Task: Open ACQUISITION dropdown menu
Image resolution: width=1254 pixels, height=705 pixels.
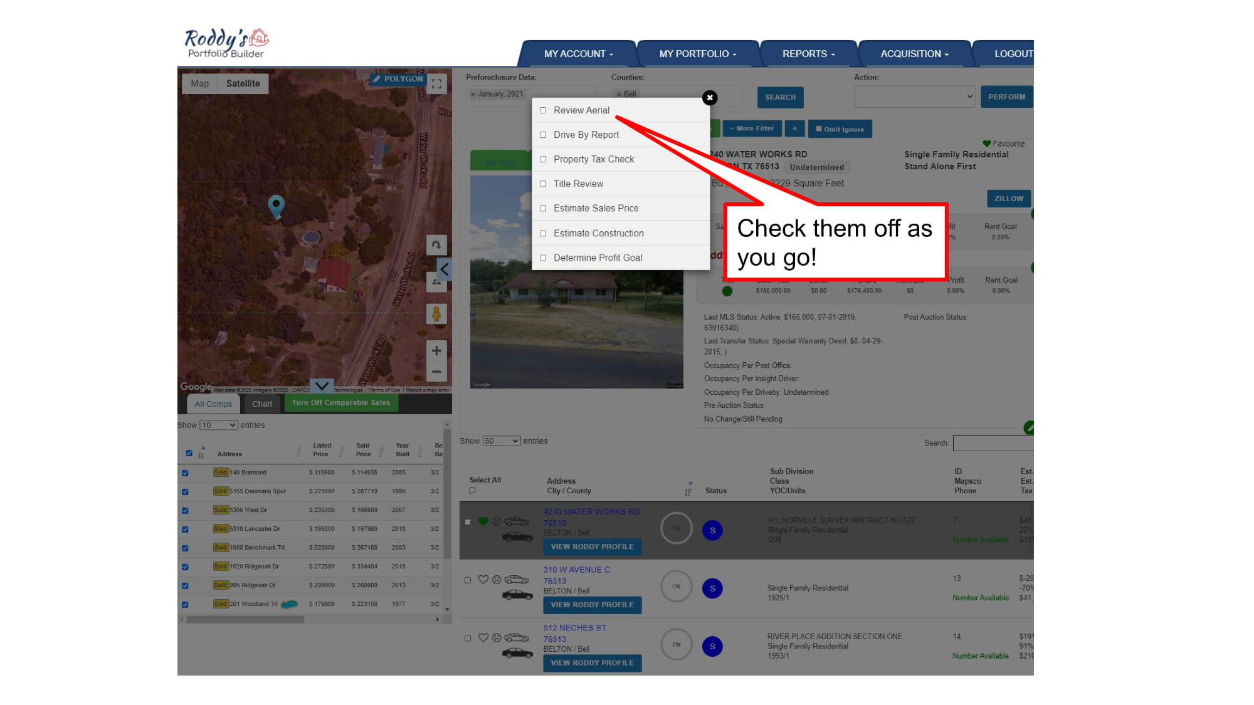Action: 914,54
